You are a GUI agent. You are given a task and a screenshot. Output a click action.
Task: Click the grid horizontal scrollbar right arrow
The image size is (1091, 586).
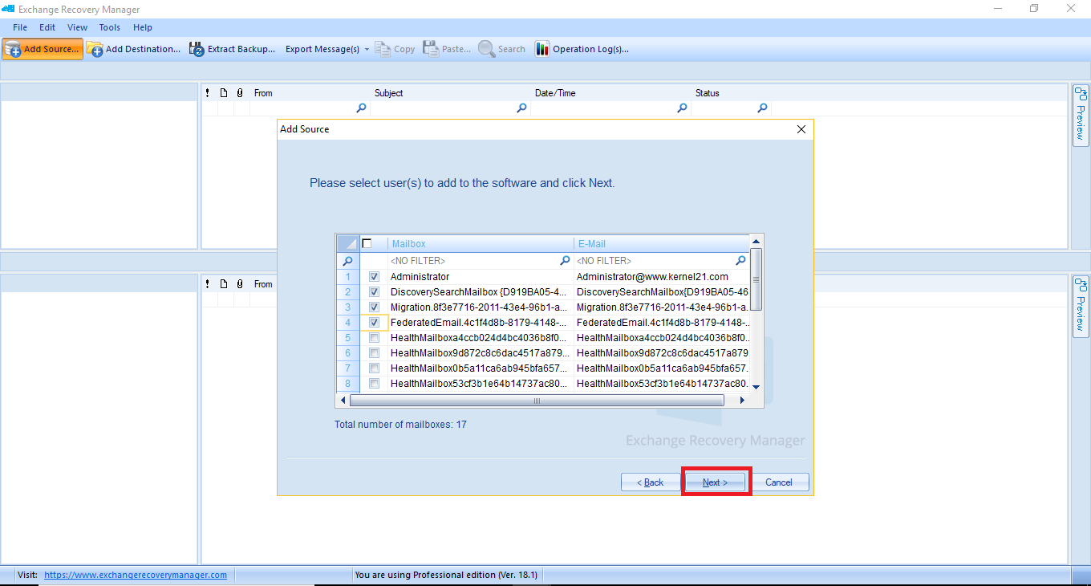pos(742,400)
